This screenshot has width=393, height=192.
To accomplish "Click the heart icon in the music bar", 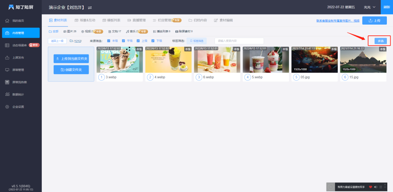I will (x=370, y=187).
